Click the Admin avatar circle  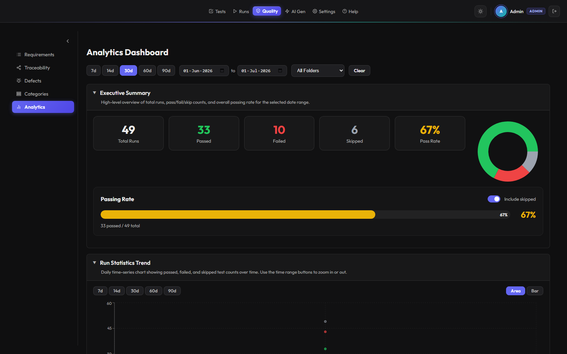(501, 11)
